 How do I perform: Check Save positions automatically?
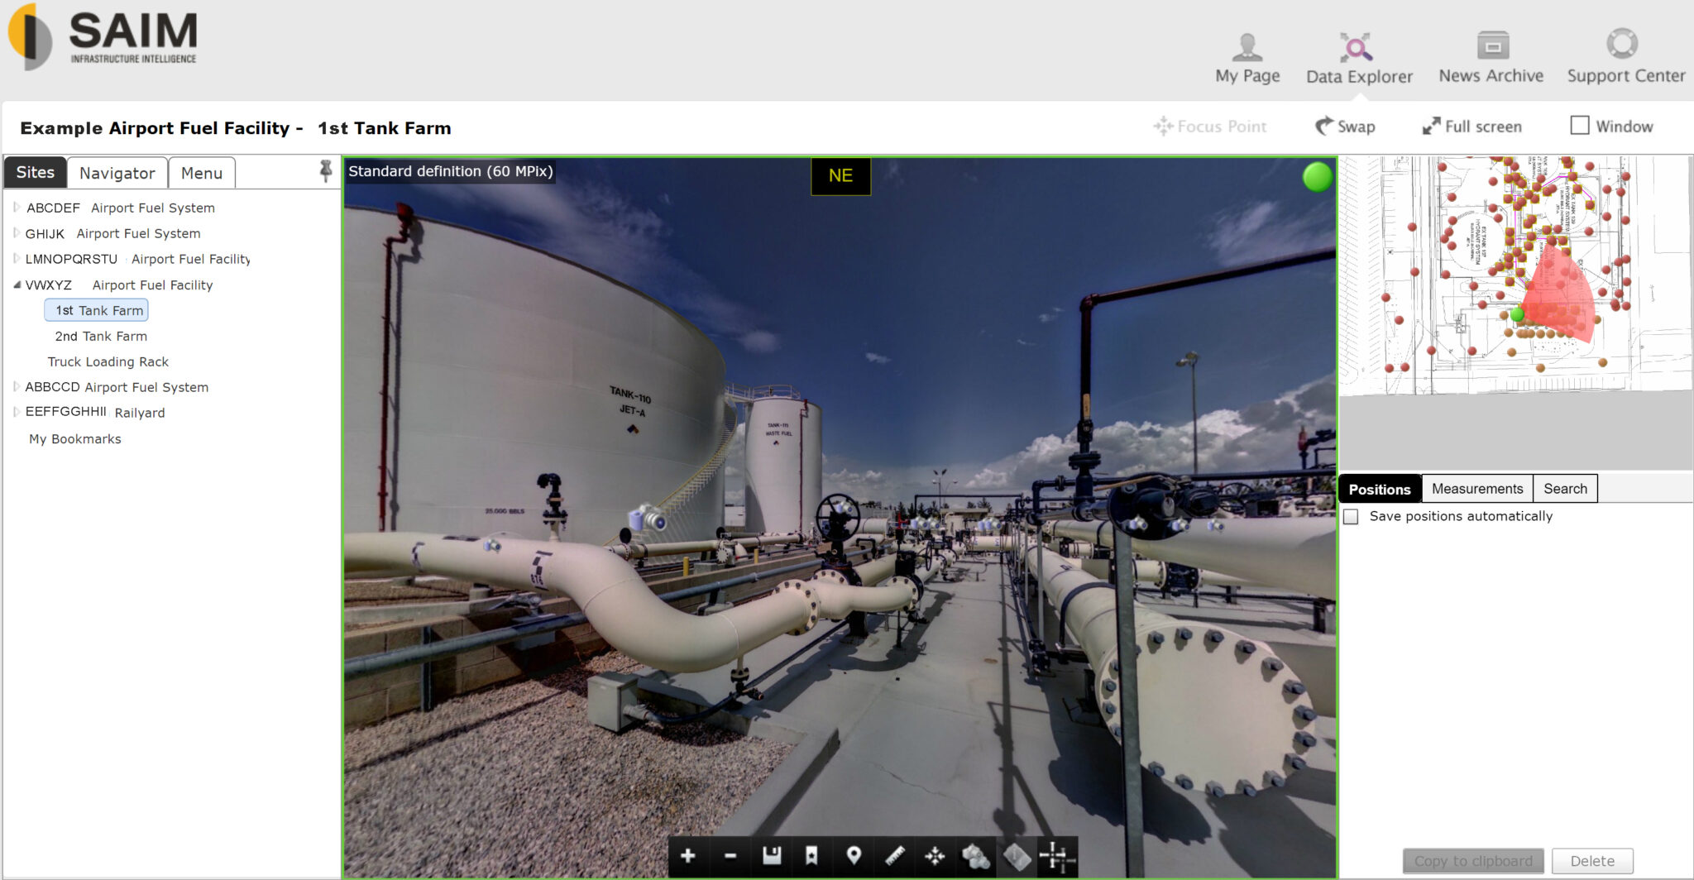(x=1352, y=517)
